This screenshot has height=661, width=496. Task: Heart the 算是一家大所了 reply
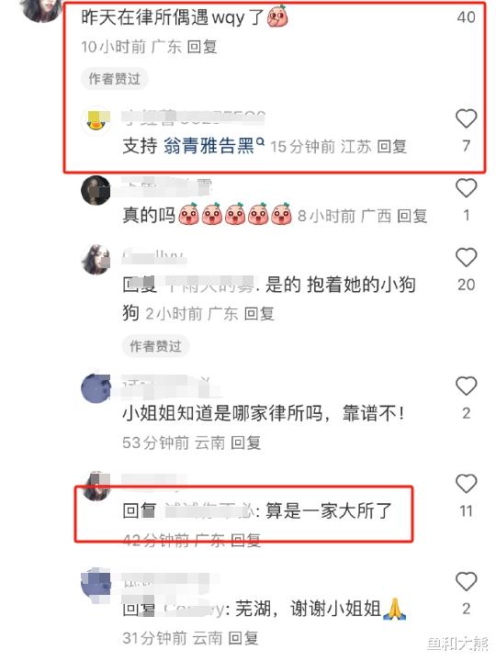[x=466, y=484]
